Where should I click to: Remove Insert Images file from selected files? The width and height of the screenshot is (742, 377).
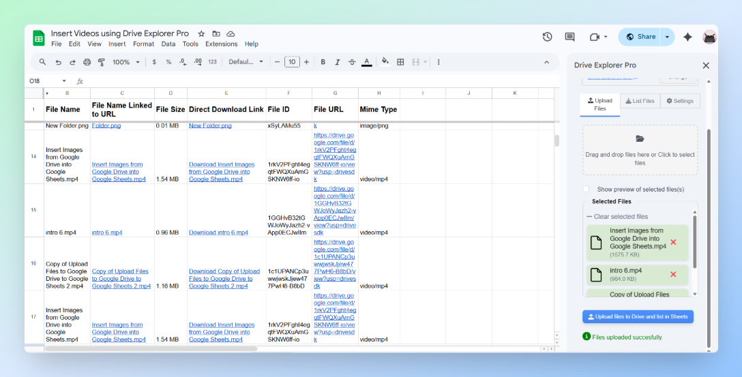pos(673,242)
